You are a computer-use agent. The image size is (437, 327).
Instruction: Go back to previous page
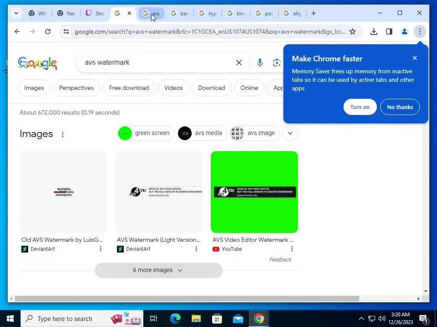[x=17, y=32]
